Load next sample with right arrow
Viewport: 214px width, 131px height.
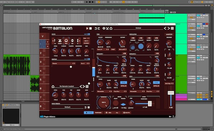point(83,87)
